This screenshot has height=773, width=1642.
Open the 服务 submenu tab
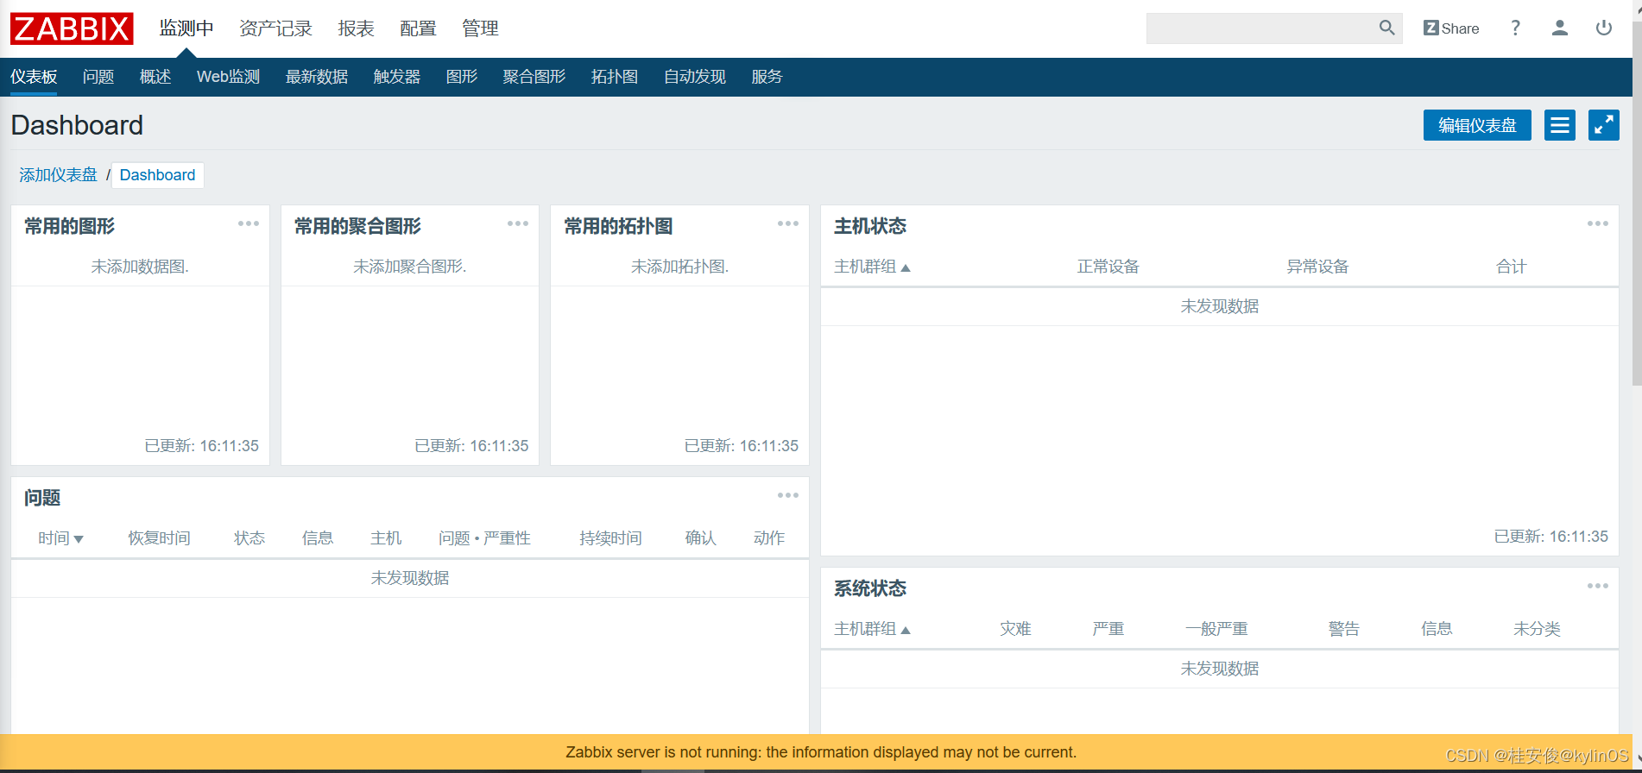(x=767, y=77)
